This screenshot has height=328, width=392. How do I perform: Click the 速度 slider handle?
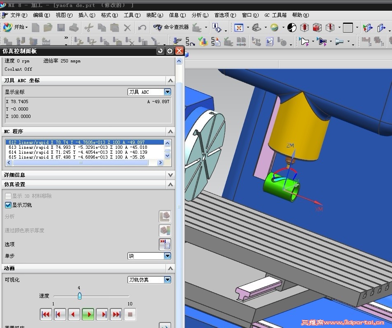(79, 296)
